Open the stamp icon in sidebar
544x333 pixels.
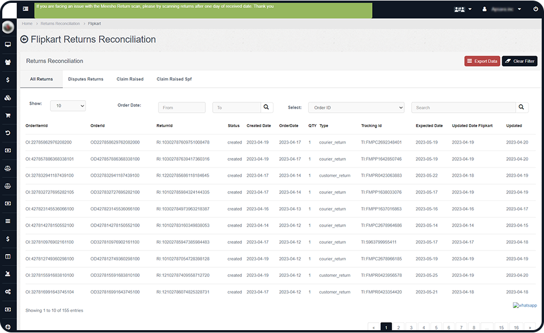coord(7,274)
